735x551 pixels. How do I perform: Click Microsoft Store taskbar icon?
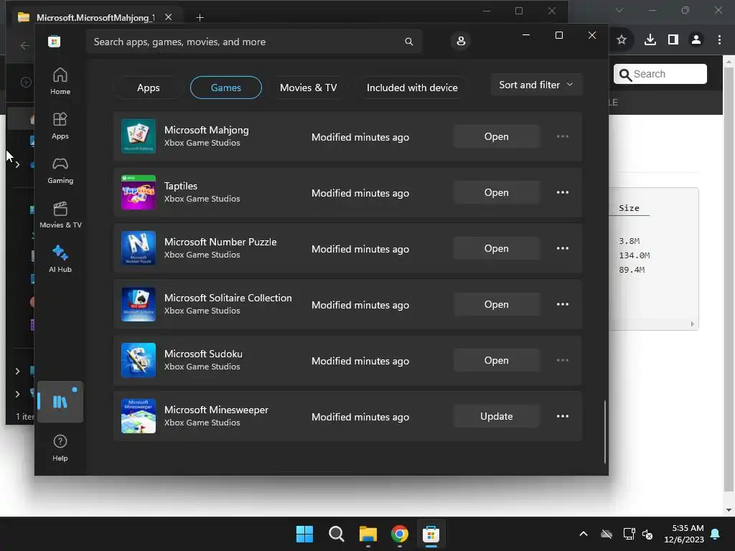click(x=431, y=534)
